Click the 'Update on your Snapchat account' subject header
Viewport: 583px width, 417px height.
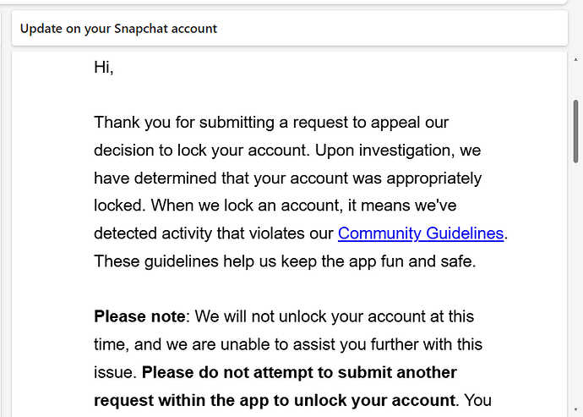pos(118,29)
